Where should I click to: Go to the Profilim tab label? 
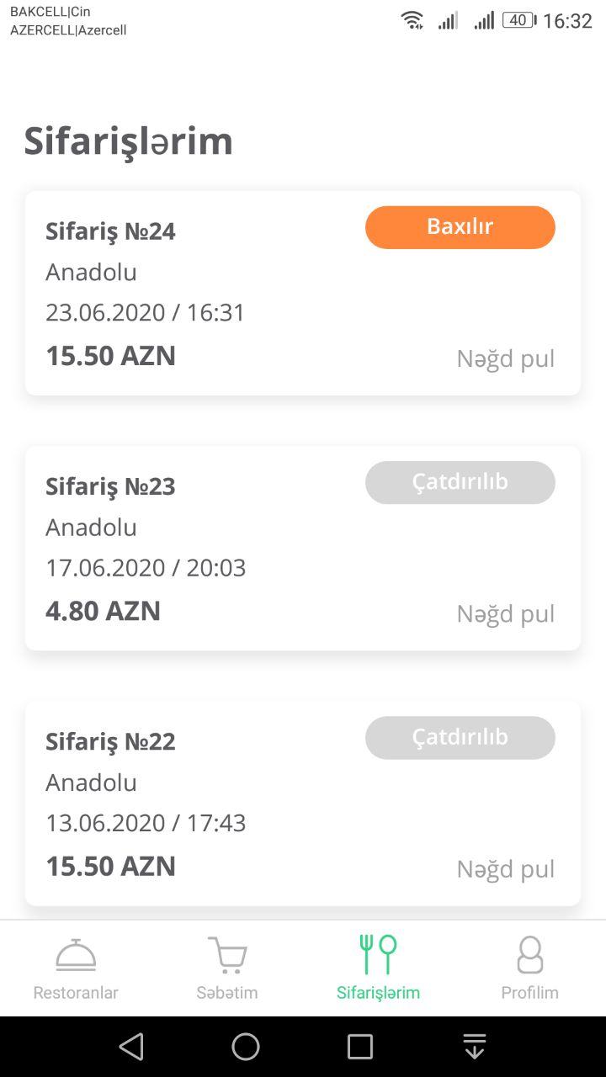(x=529, y=993)
